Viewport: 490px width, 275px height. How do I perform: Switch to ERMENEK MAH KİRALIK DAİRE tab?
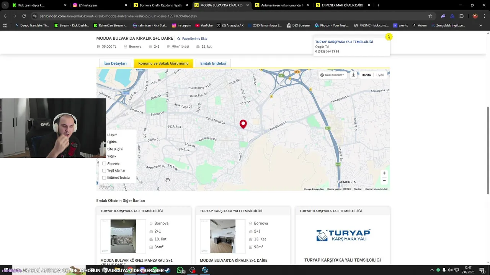pos(343,5)
